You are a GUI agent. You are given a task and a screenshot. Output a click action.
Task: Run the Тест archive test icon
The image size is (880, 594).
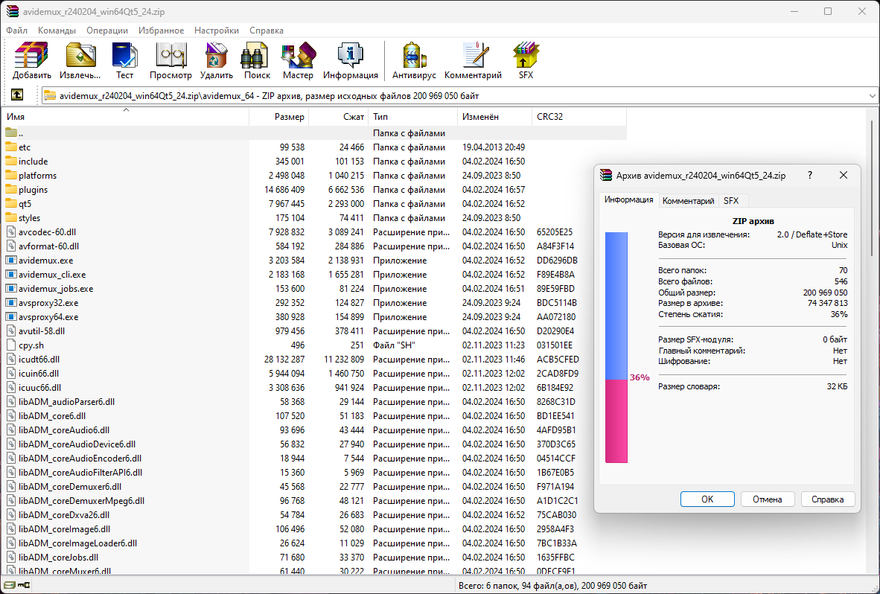(x=124, y=60)
